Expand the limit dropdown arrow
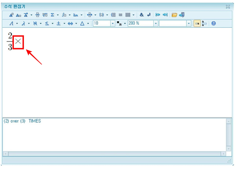This screenshot has width=236, height=169. pos(81,15)
